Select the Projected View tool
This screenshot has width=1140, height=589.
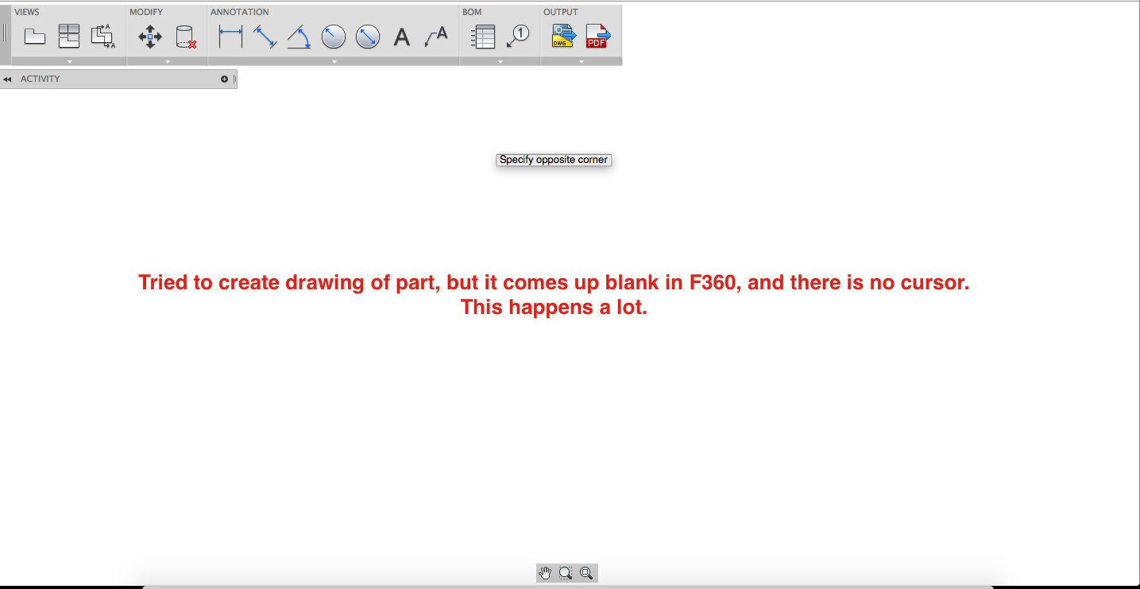pos(69,37)
